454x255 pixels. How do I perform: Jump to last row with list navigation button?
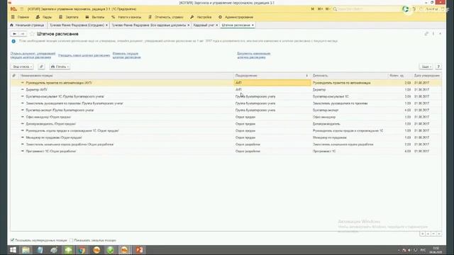(x=439, y=234)
